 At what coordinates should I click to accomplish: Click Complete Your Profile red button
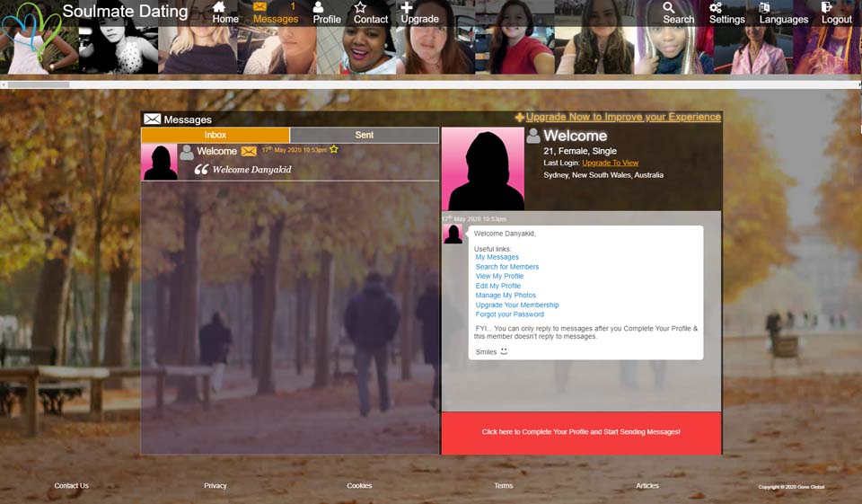tap(581, 432)
